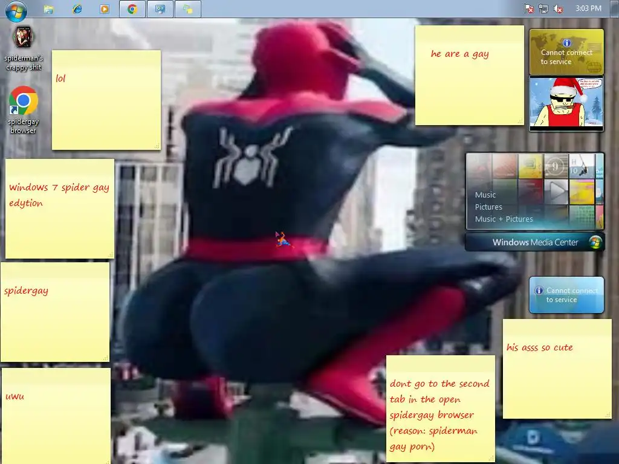The width and height of the screenshot is (619, 464).
Task: Click the Media Center green Windows logo
Action: (x=595, y=242)
